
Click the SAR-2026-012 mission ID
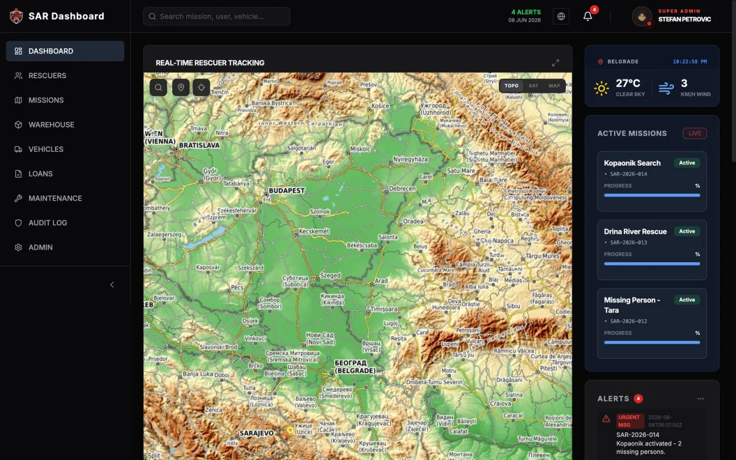[628, 321]
